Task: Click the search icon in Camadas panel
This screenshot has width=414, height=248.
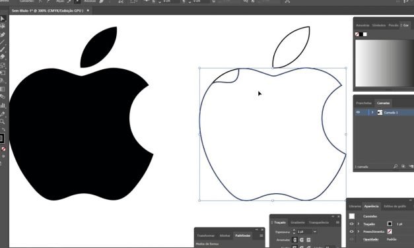Action: click(x=396, y=166)
